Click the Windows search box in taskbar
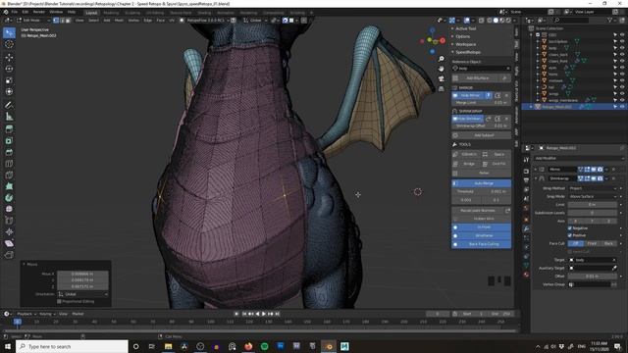 pos(72,346)
